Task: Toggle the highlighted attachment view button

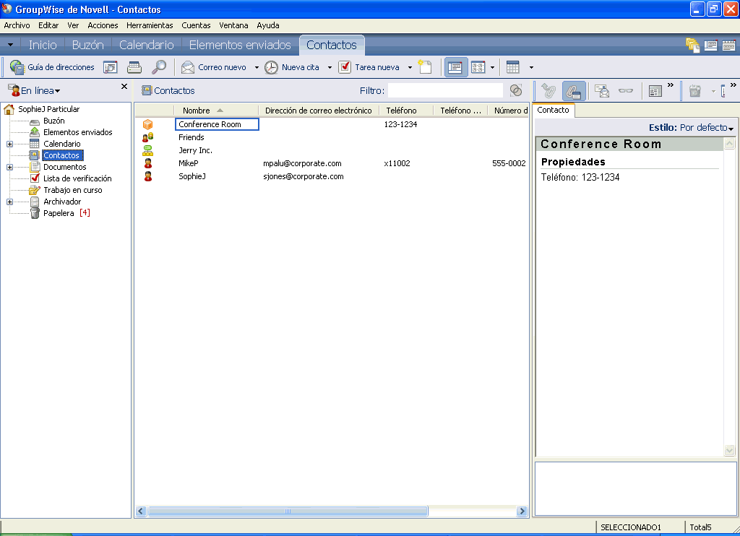Action: click(573, 90)
